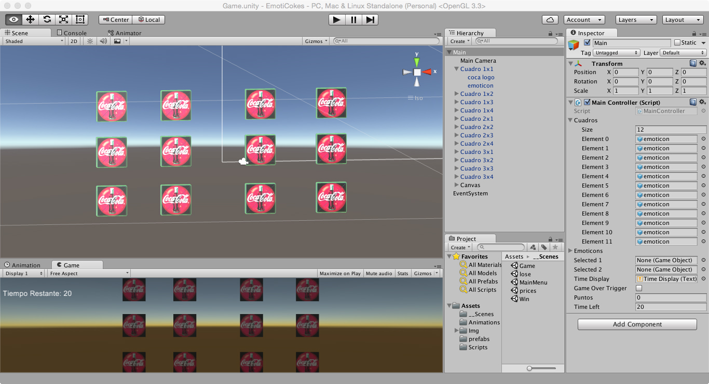This screenshot has height=384, width=709.
Task: Toggle Center pivot mode
Action: (116, 20)
